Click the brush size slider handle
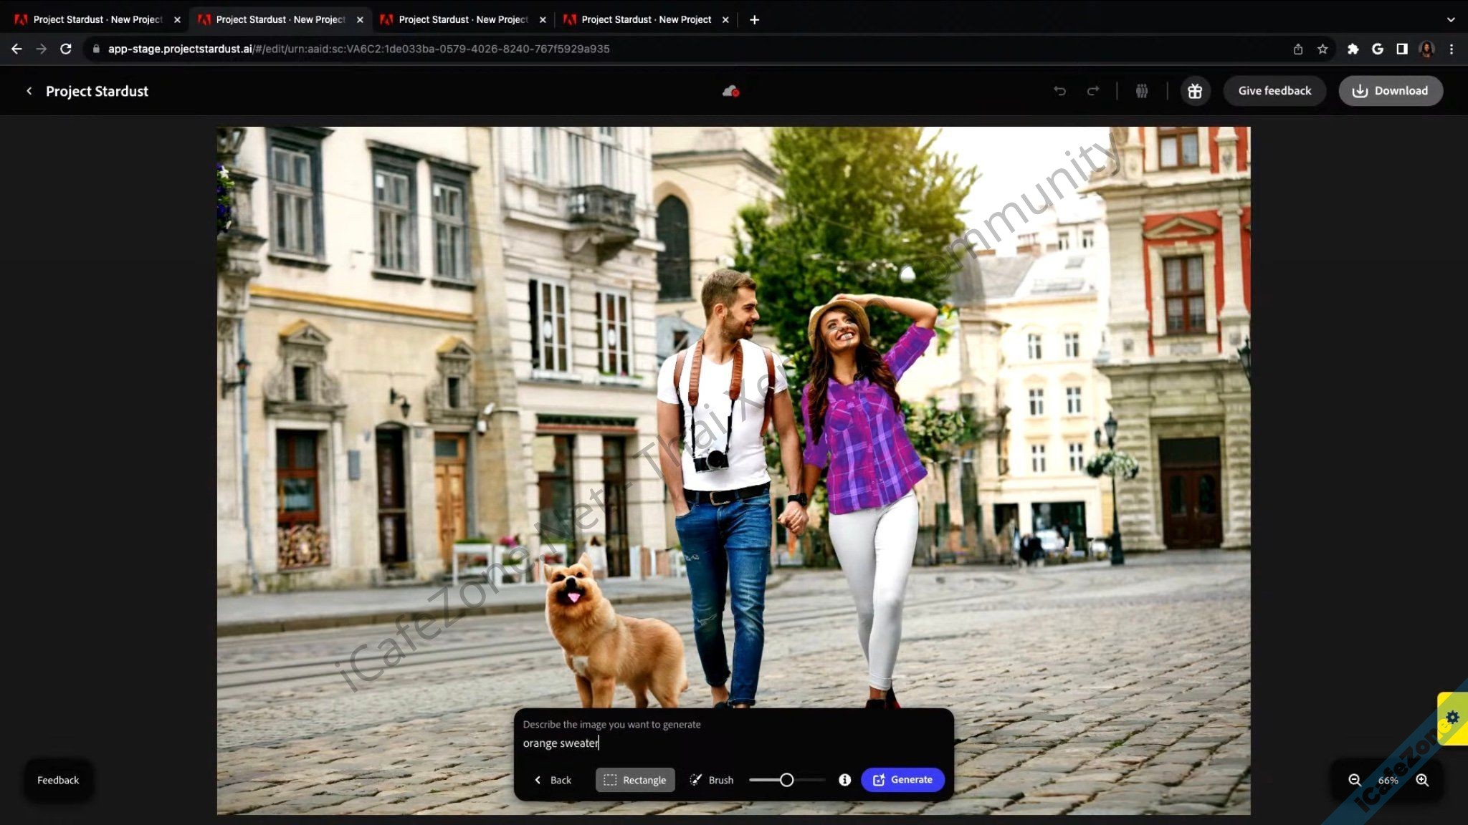1468x825 pixels. pyautogui.click(x=786, y=780)
